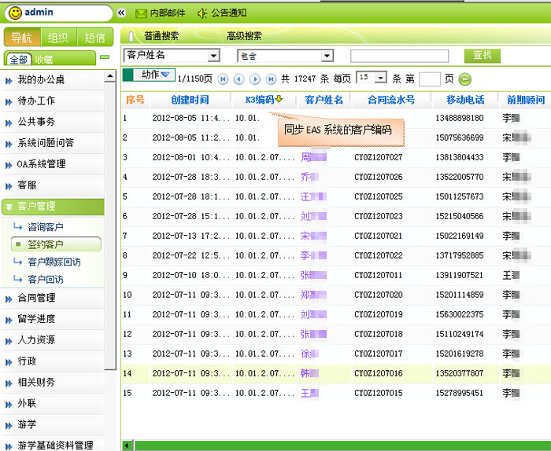Click arrow icon next to 系统问题问答
The height and width of the screenshot is (451, 551).
[9, 144]
